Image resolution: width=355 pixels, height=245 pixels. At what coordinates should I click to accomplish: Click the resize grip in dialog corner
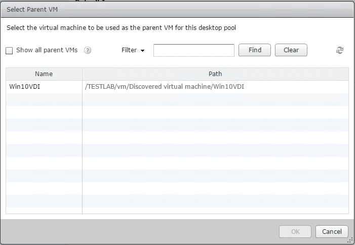click(x=350, y=241)
